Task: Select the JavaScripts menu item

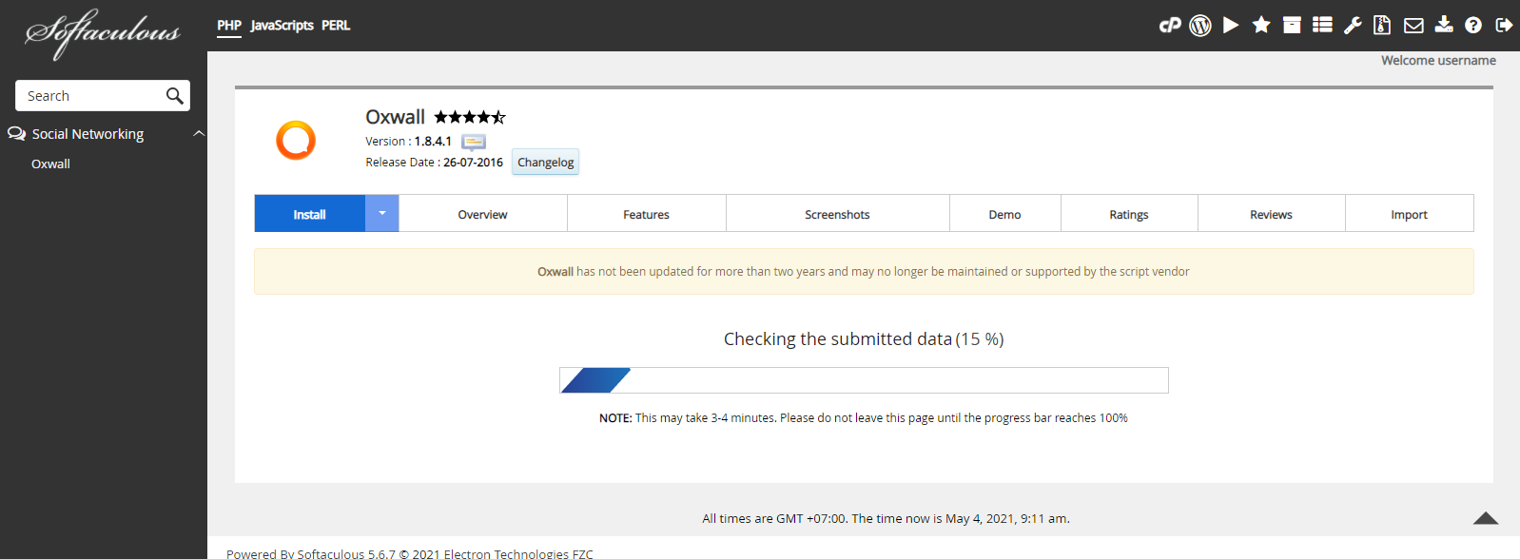Action: [x=282, y=26]
